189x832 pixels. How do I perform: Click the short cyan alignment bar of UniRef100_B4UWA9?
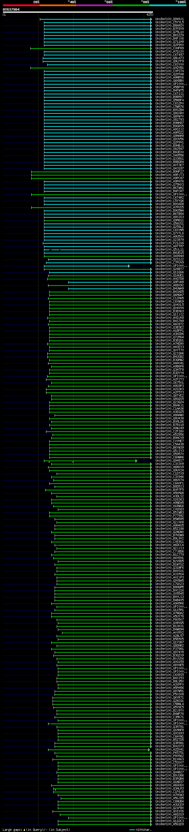tap(110, 288)
